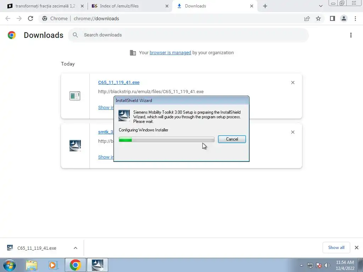The image size is (363, 272).
Task: Click the organization building icon
Action: tap(133, 53)
